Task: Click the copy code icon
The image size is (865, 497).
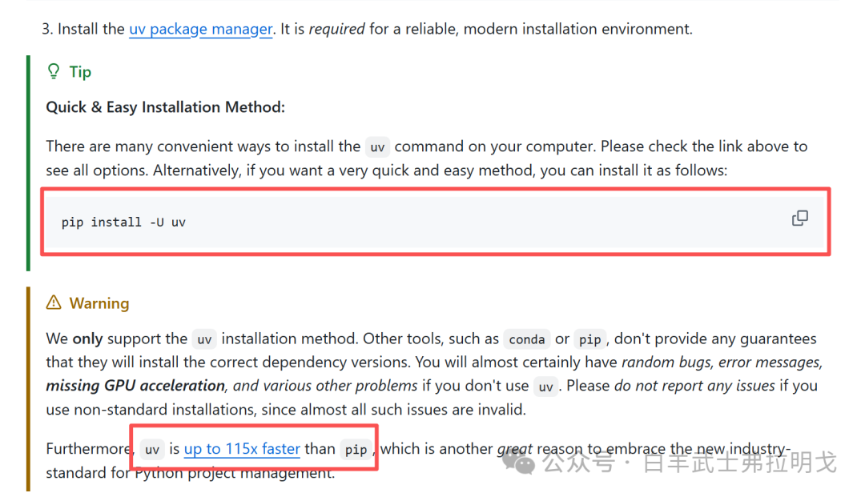Action: [799, 218]
